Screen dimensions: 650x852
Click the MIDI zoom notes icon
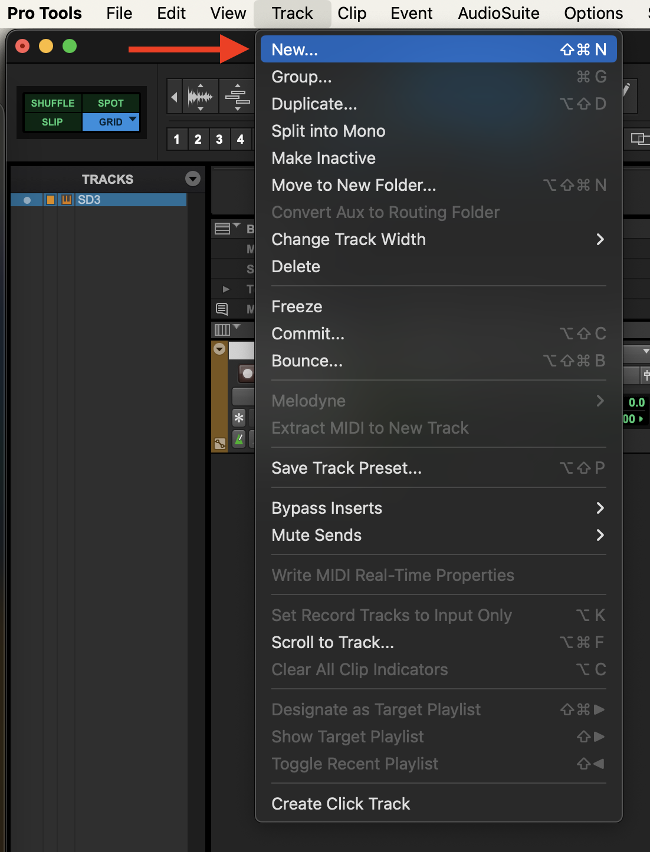(x=237, y=96)
